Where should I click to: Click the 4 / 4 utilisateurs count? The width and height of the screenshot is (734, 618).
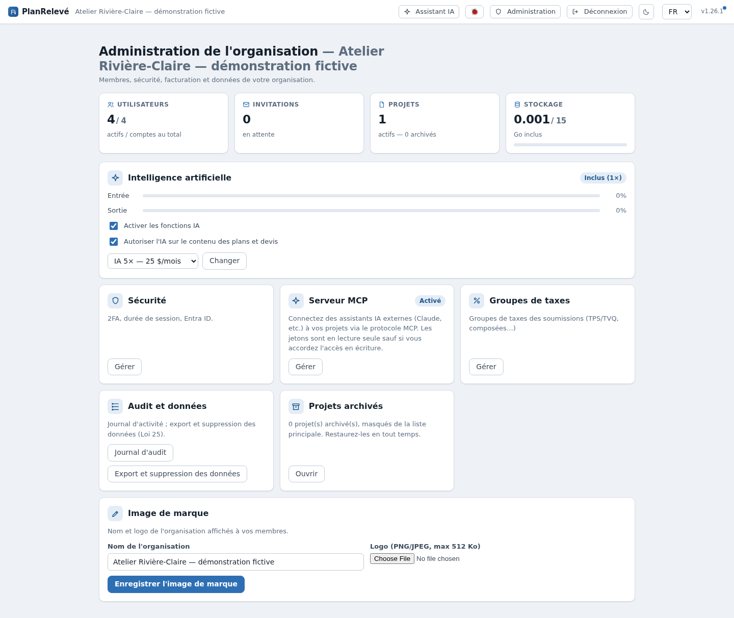117,120
